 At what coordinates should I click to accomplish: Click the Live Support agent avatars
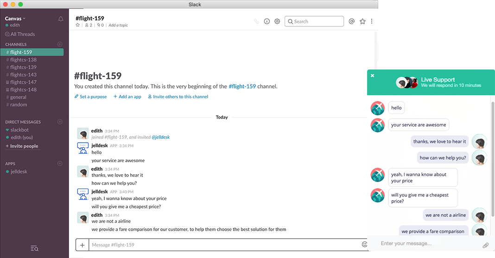(x=407, y=82)
